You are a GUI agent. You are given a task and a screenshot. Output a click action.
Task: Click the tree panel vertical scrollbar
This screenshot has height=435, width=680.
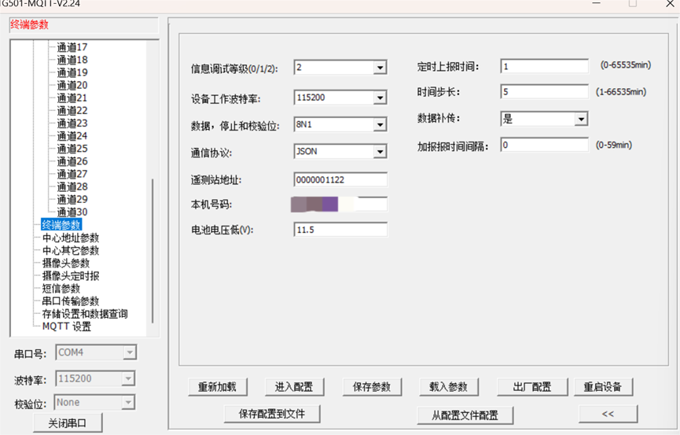153,252
